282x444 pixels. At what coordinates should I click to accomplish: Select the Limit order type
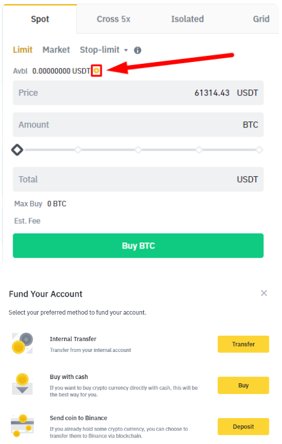tap(23, 50)
